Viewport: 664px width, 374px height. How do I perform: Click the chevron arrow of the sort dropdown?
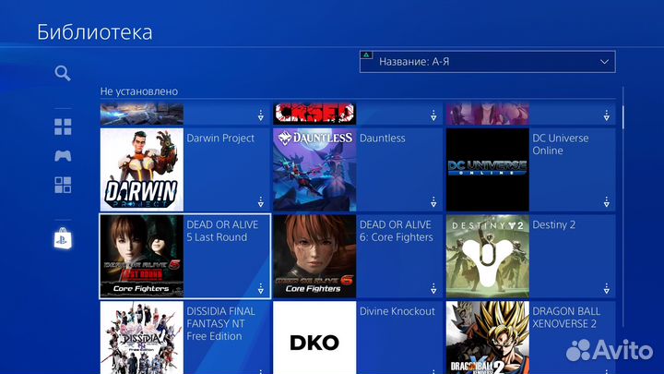click(604, 62)
